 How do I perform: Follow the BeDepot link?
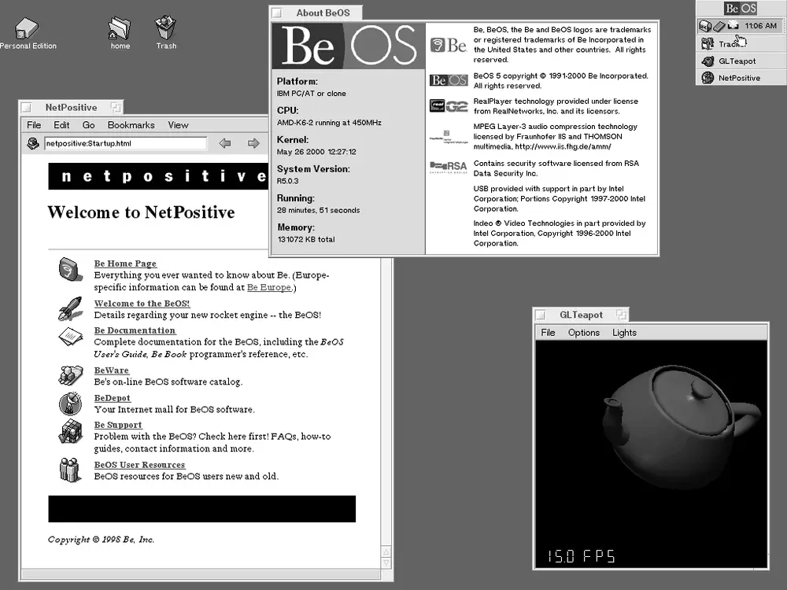(x=113, y=398)
